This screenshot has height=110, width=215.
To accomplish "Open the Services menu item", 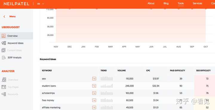I will point(197,3).
